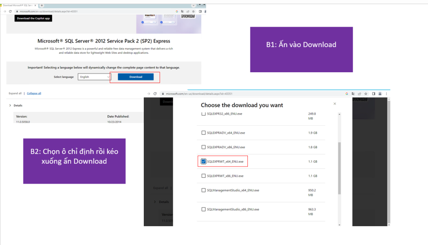The height and width of the screenshot is (245, 428).
Task: Open the Select language dropdown showing English
Action: [x=94, y=77]
